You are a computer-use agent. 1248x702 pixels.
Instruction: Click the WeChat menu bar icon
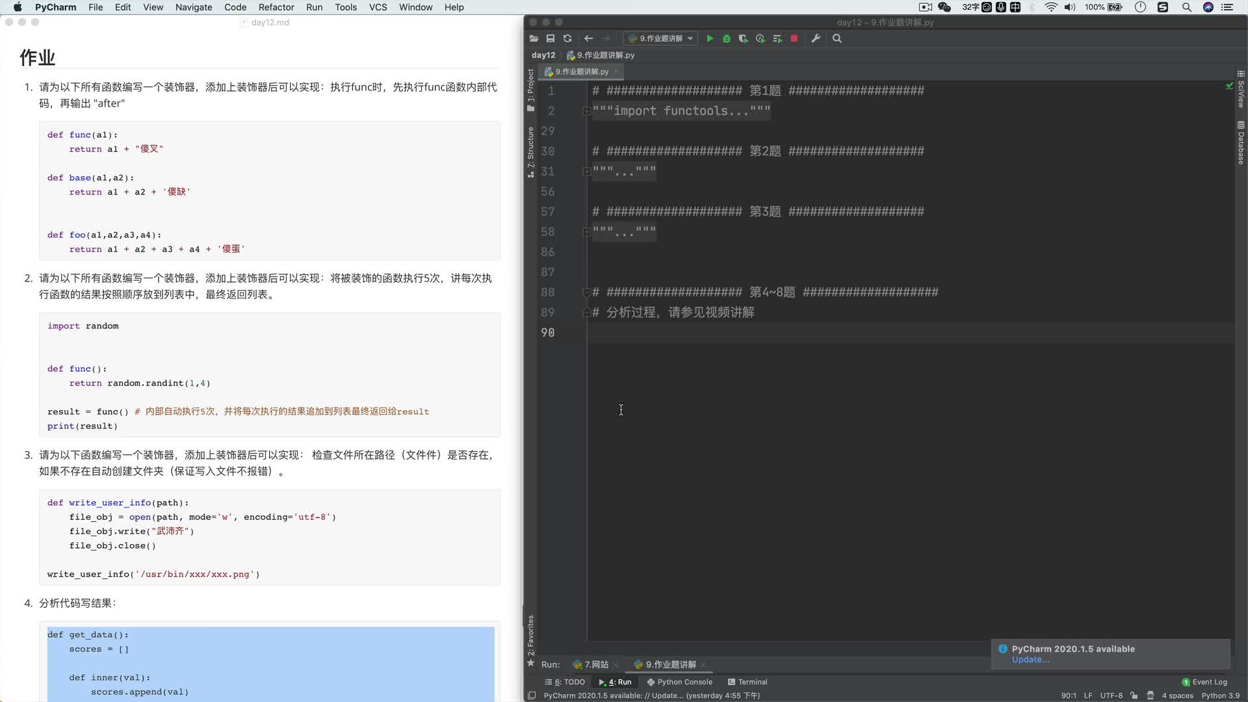pos(944,7)
